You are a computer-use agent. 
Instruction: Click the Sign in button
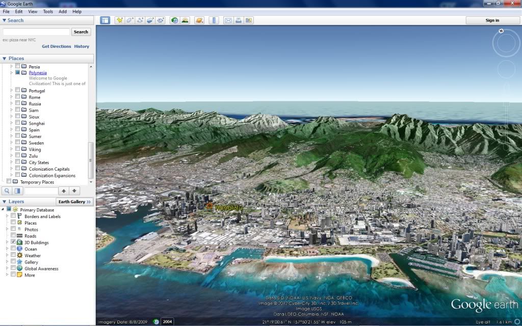coord(492,20)
